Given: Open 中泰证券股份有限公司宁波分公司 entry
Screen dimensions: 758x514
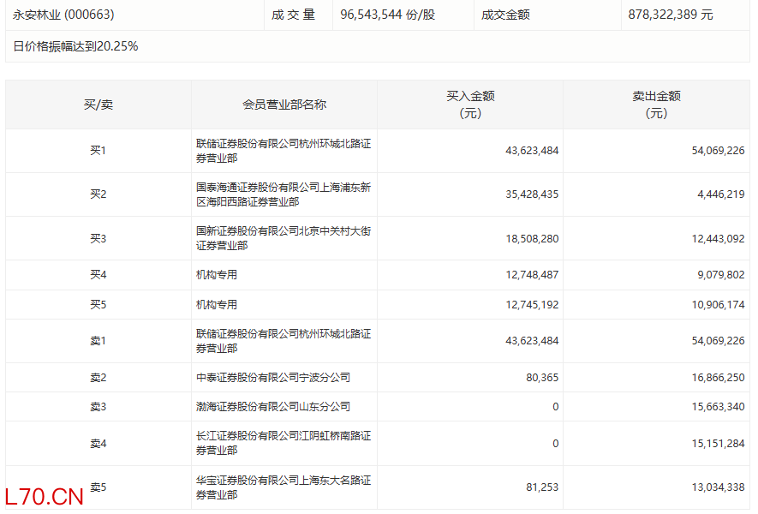Looking at the screenshot, I should point(272,377).
